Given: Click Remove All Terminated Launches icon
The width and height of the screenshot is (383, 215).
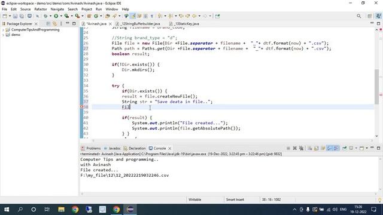Looking at the screenshot, I should [x=302, y=148].
